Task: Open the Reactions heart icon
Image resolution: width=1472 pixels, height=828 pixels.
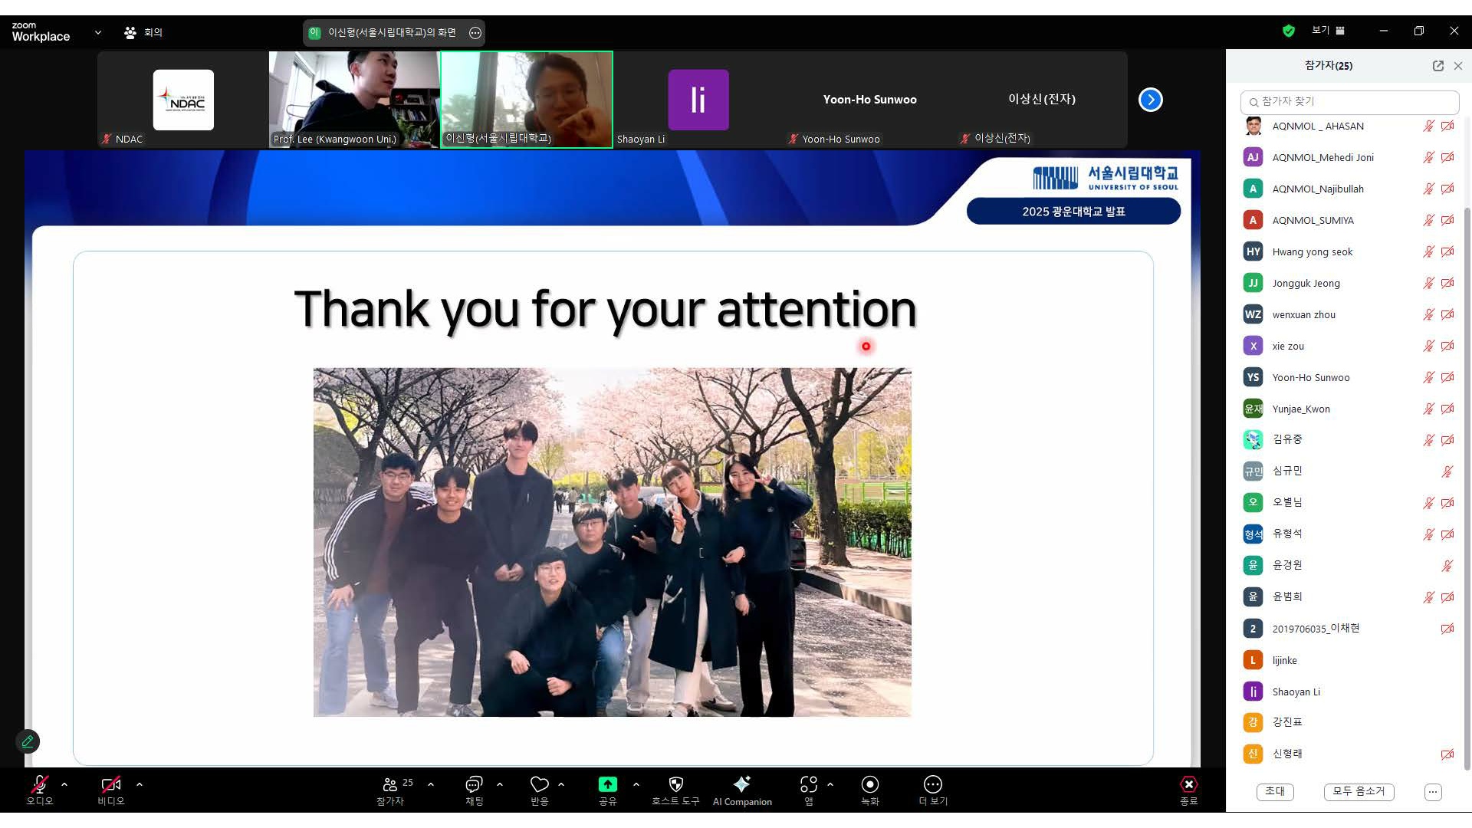Action: point(539,784)
